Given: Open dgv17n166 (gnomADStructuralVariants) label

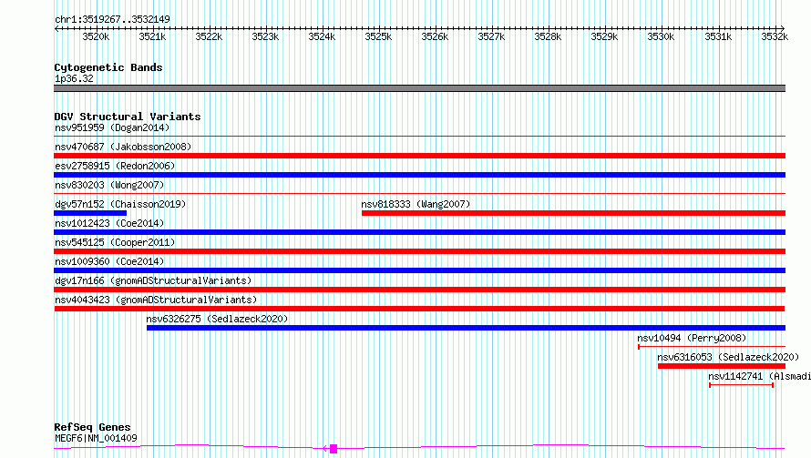Looking at the screenshot, I should (x=153, y=280).
